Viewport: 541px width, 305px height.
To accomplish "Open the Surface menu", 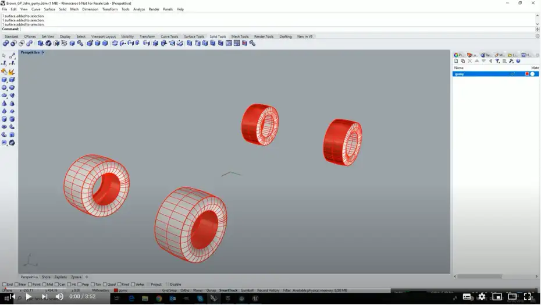I will coord(49,9).
